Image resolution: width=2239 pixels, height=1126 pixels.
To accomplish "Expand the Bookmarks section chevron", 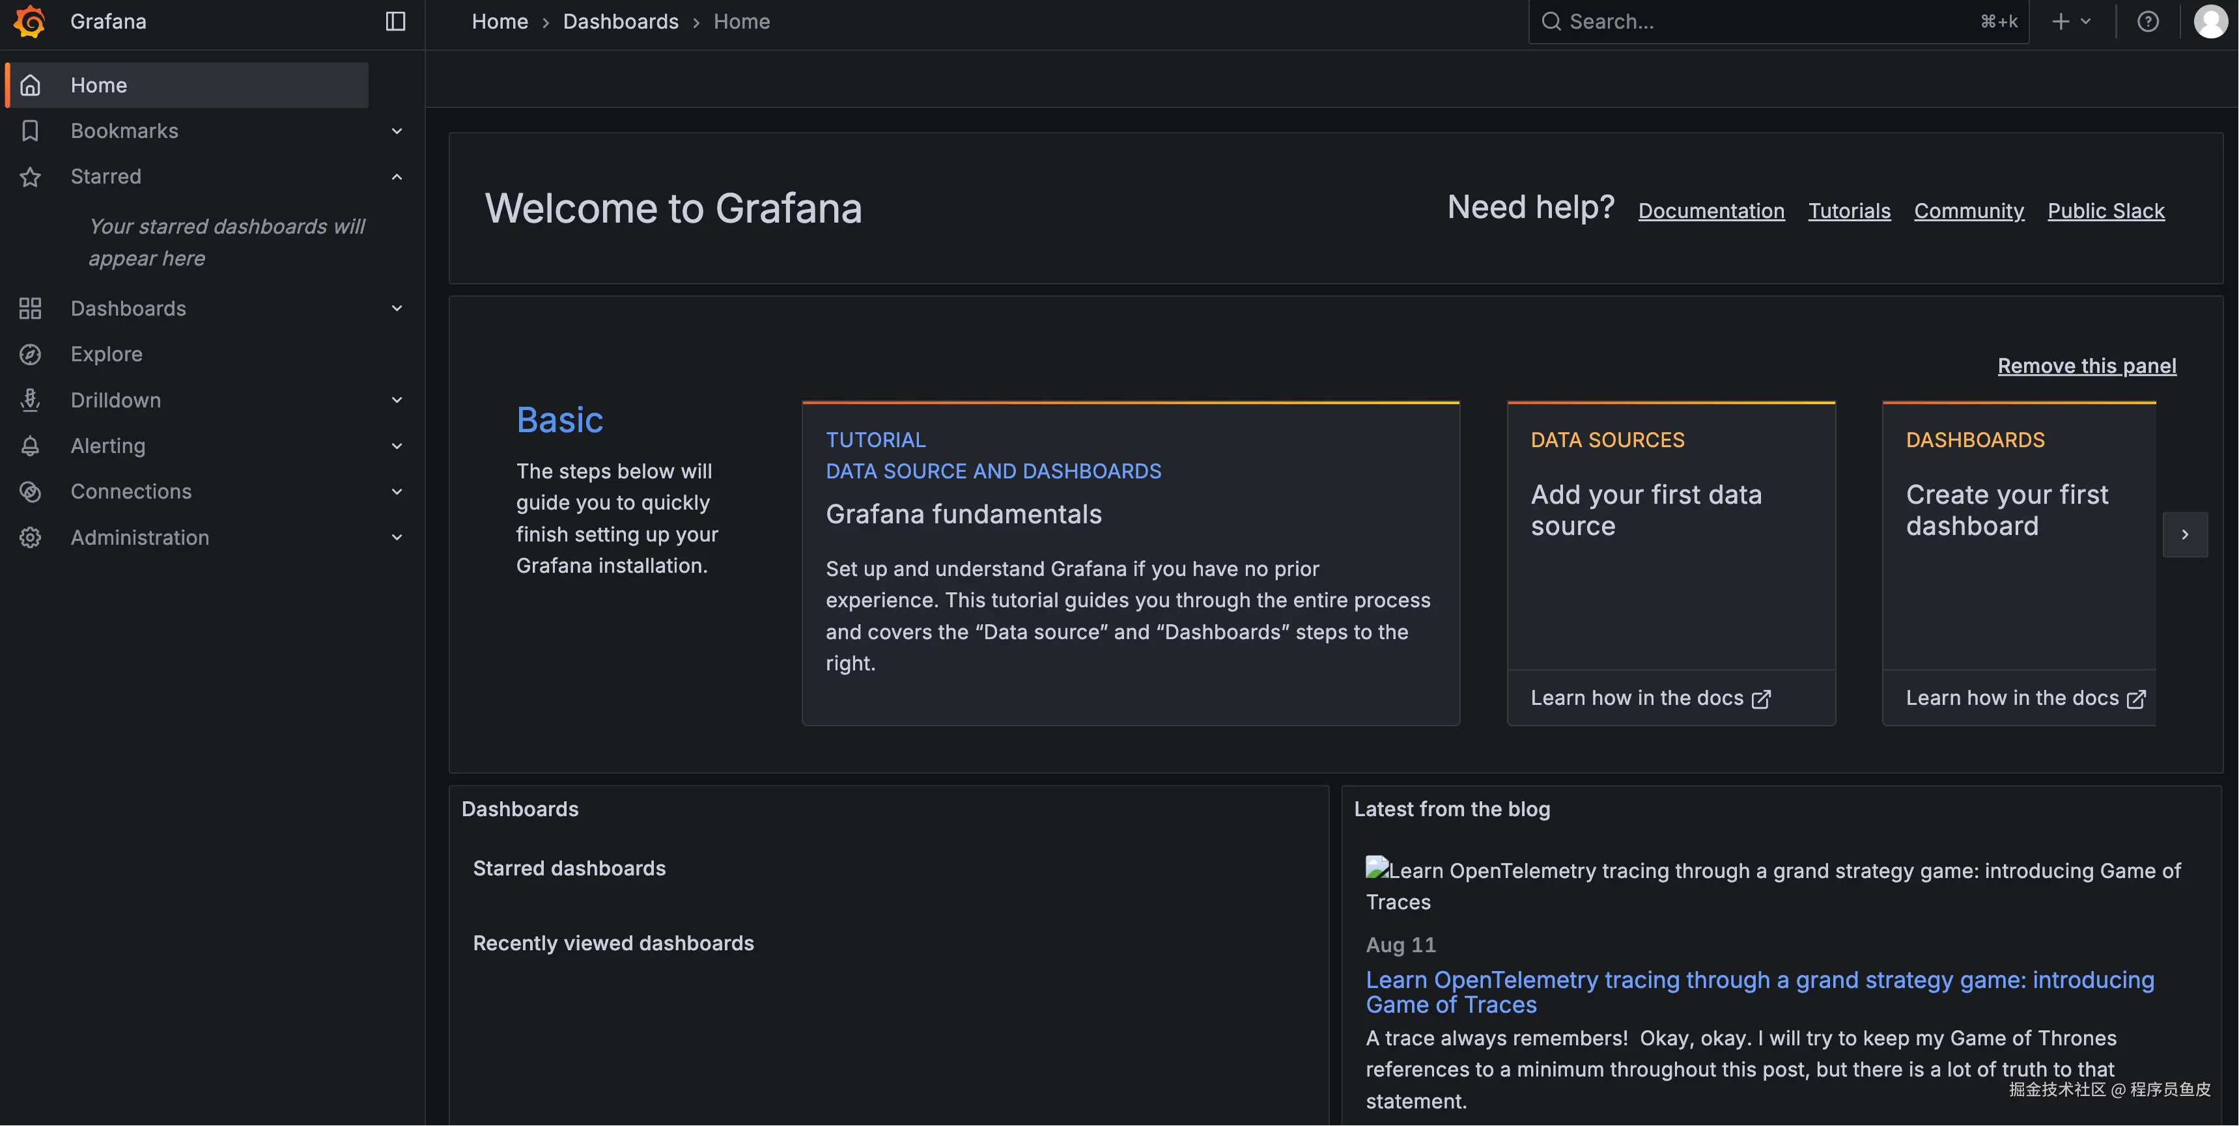I will coord(397,131).
